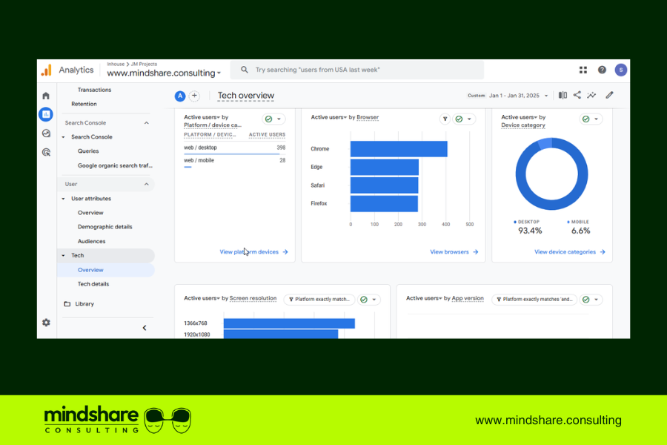Open the Google apps grid icon
Screen dimensions: 667x445
tap(583, 70)
